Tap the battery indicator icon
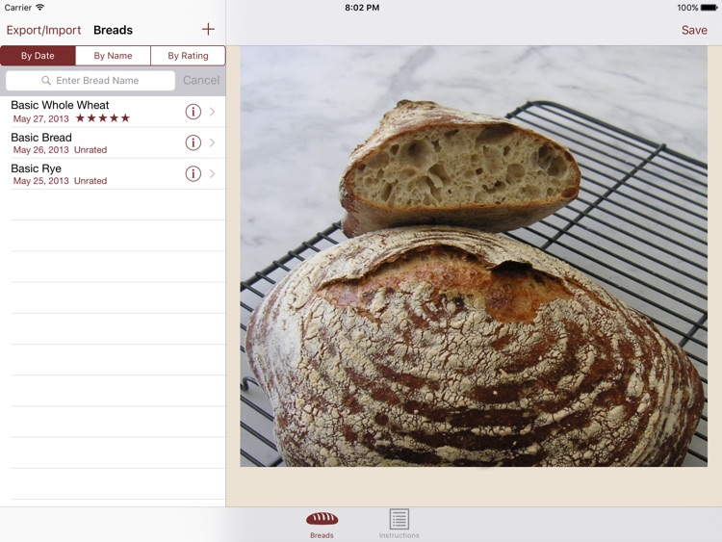Image resolution: width=722 pixels, height=542 pixels. pos(709,8)
